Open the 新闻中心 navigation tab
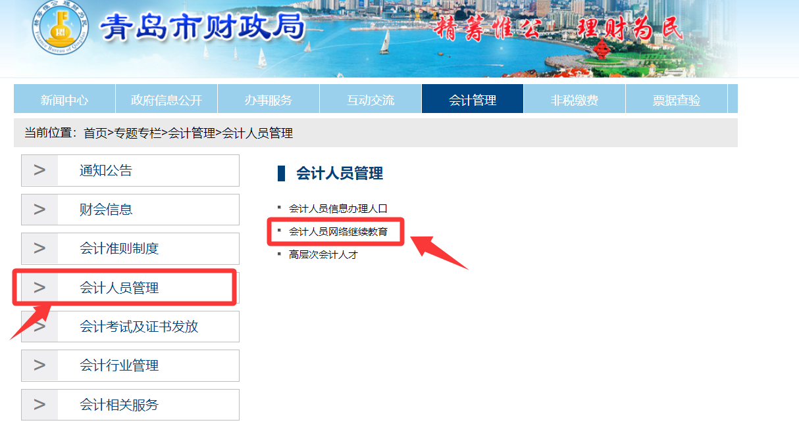 point(64,99)
